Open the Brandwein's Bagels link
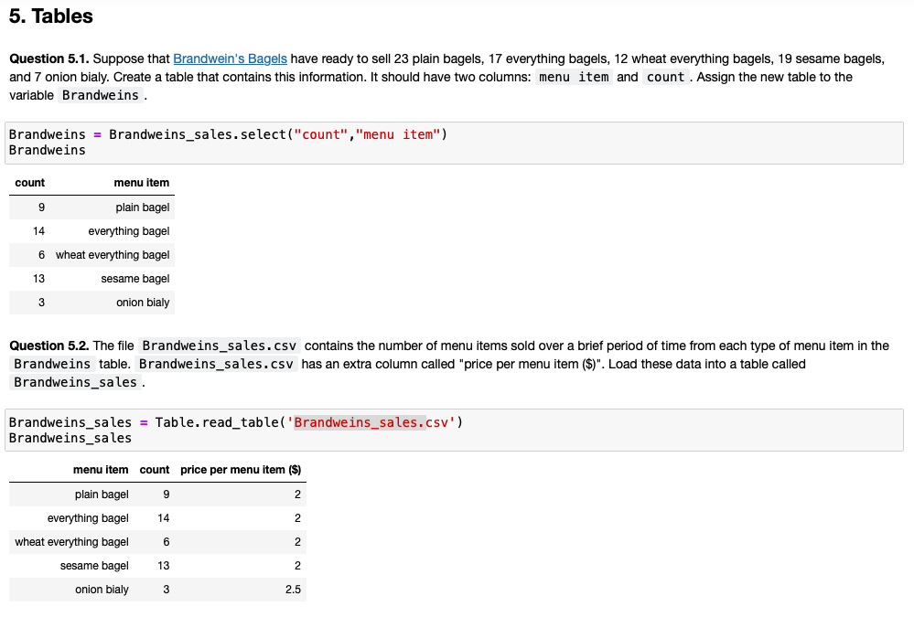Image resolution: width=914 pixels, height=617 pixels. 230,59
